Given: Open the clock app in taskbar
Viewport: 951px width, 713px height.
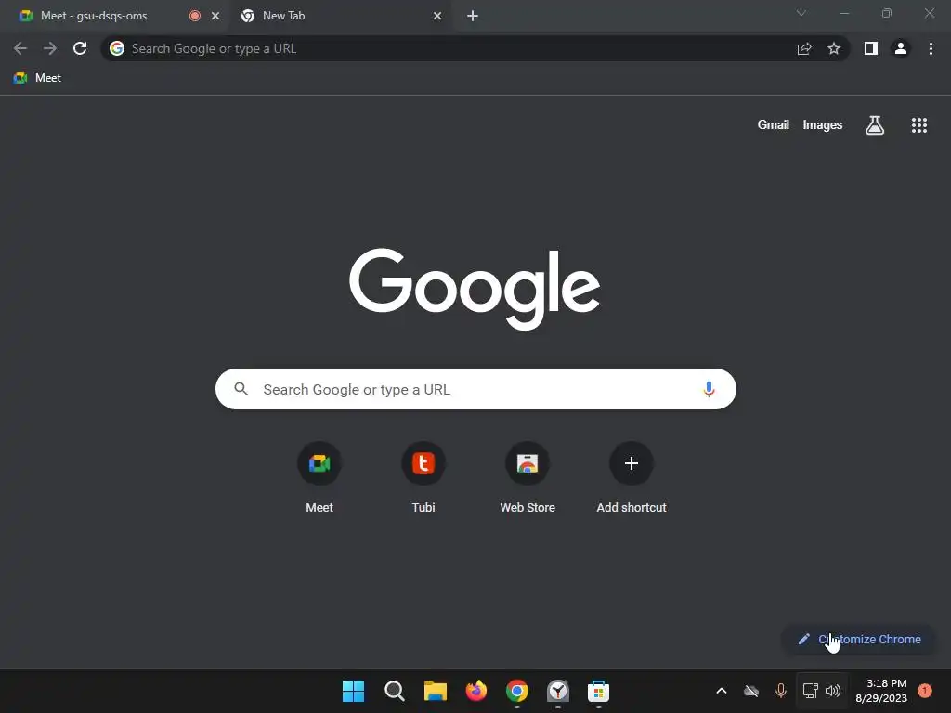Looking at the screenshot, I should pyautogui.click(x=558, y=691).
